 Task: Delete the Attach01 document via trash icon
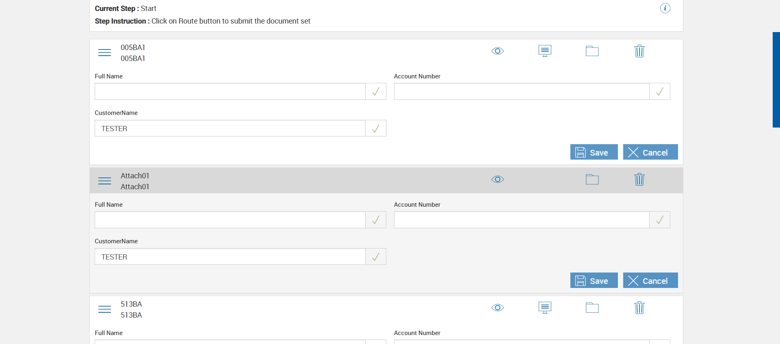pos(639,180)
